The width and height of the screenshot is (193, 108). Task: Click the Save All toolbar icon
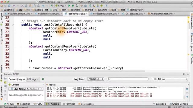(5, 6)
